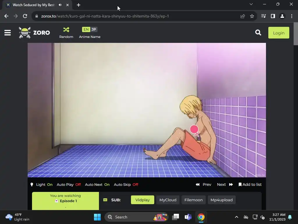Open the hamburger menu on Zoro site
298x224 pixels.
8,33
